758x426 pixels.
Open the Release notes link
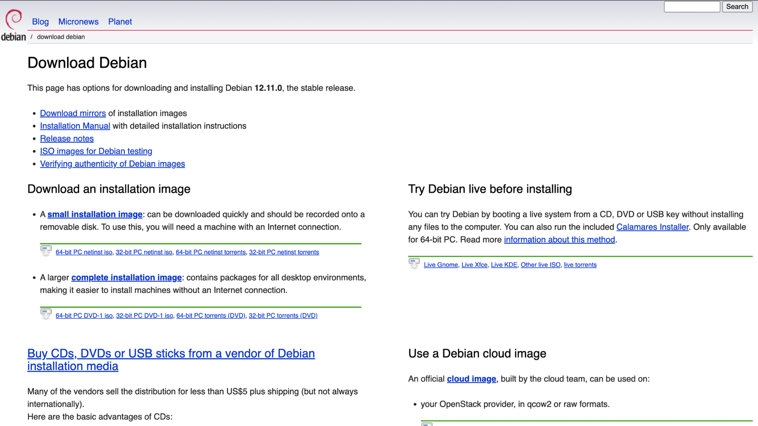tap(67, 138)
